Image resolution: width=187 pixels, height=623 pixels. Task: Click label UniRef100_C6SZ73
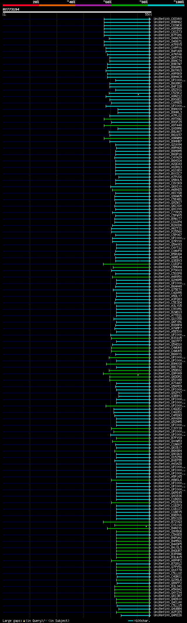click(x=168, y=32)
